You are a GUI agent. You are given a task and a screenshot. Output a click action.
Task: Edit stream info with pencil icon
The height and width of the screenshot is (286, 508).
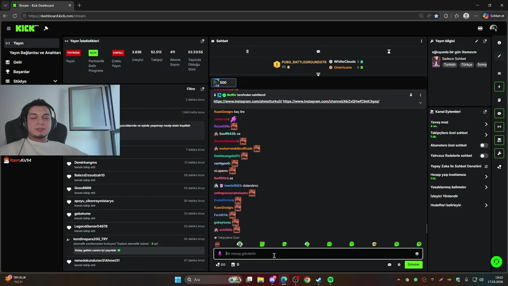click(477, 41)
